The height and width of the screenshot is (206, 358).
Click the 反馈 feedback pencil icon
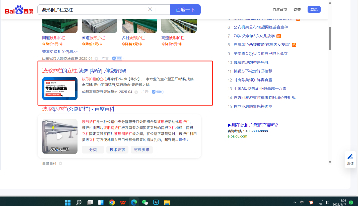350,157
